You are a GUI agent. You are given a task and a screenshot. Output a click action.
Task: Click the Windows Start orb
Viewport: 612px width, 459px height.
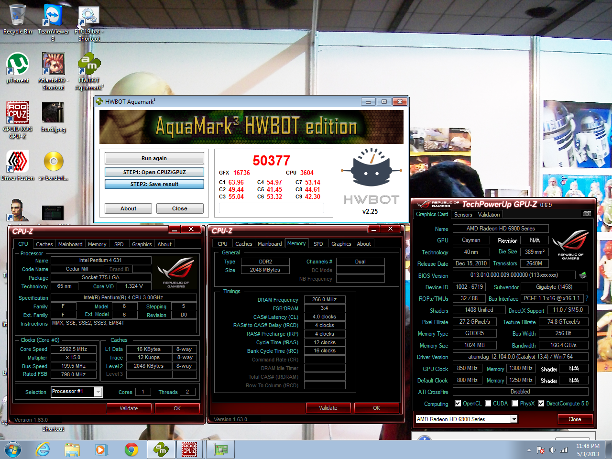(x=13, y=449)
